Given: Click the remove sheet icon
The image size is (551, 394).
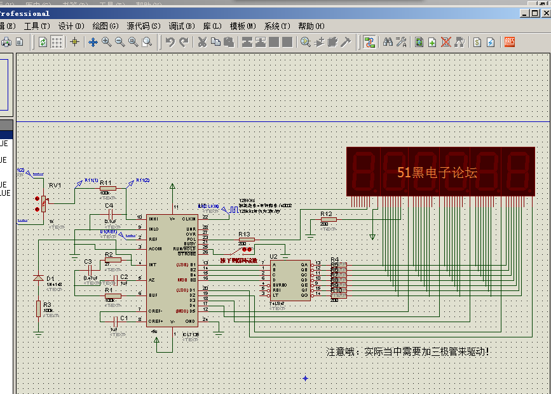Looking at the screenshot, I should (x=446, y=42).
